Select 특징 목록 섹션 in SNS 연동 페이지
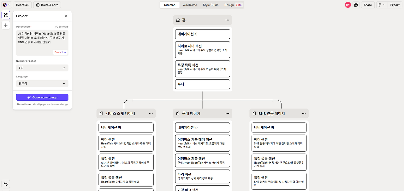Image resolution: width=404 pixels, height=191 pixels. 279,162
